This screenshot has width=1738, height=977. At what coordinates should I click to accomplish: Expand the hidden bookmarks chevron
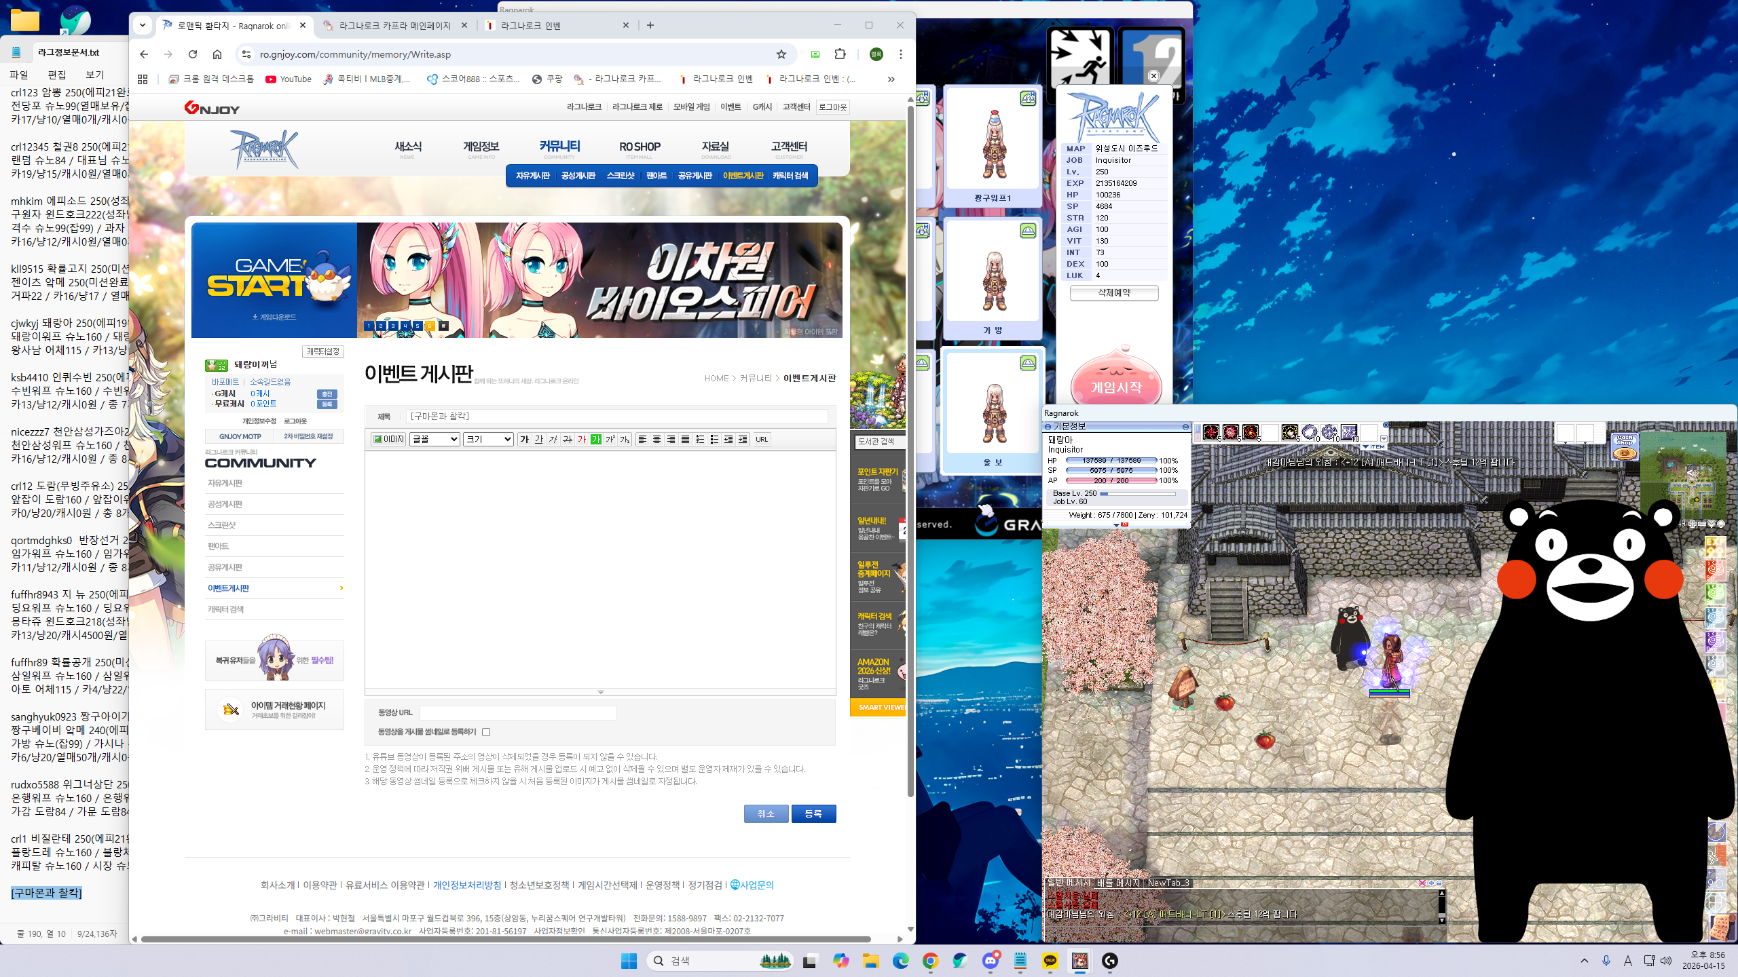[891, 79]
